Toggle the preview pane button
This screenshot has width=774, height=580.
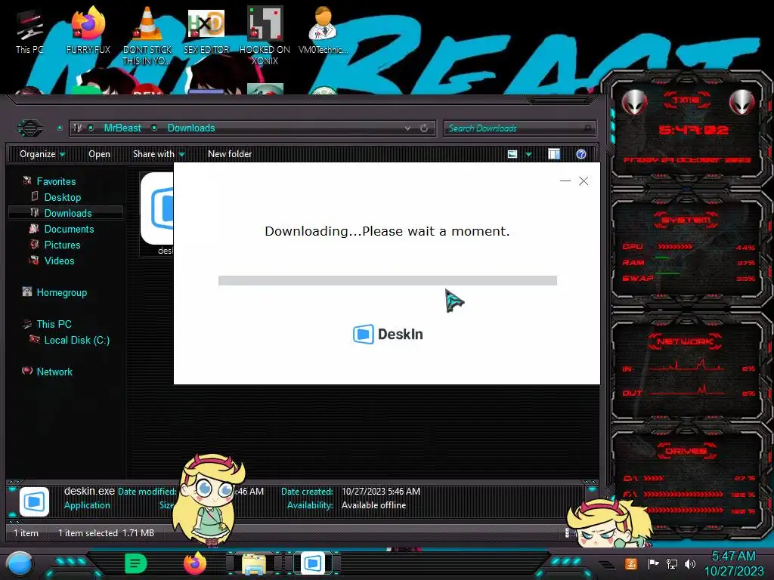[554, 154]
